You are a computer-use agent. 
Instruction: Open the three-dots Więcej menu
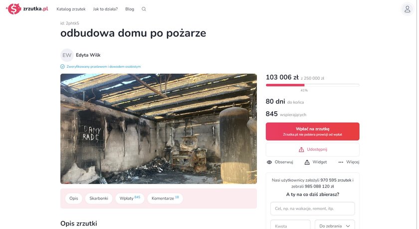coord(341,162)
